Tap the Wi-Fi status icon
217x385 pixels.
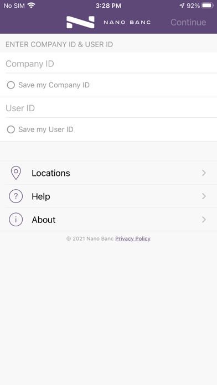31,6
